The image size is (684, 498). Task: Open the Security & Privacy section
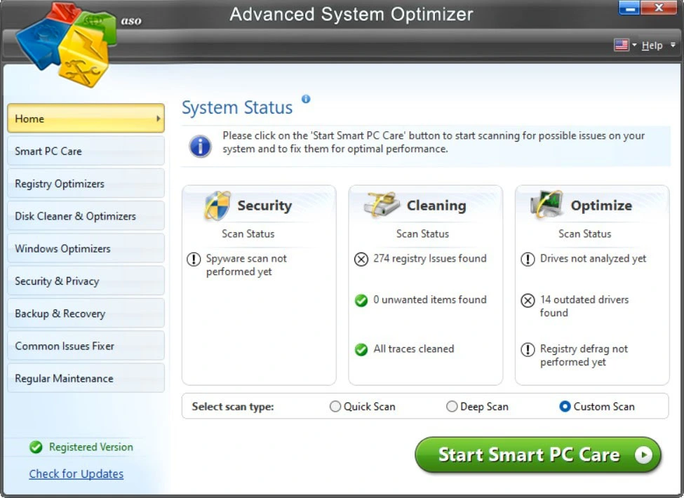pos(86,281)
